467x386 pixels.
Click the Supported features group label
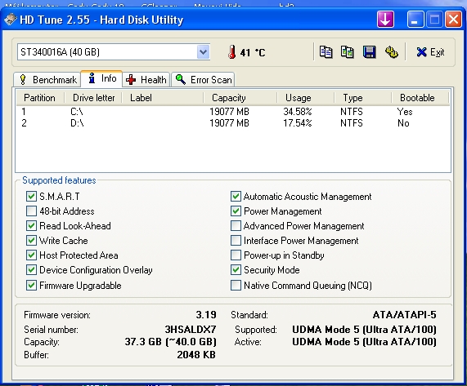[59, 180]
